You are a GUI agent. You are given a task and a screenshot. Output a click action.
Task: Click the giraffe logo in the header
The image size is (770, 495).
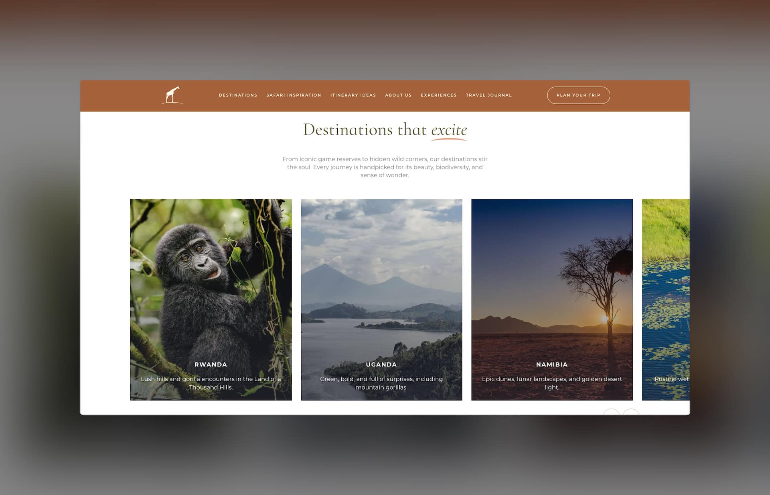(x=172, y=95)
